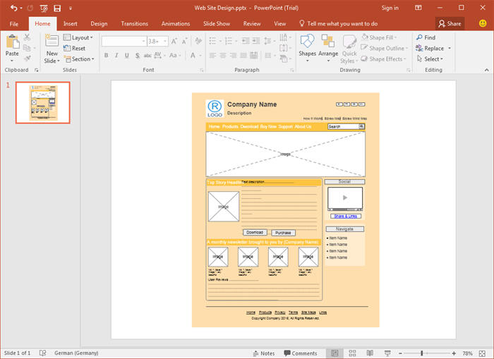Expand the Section dropdown
Viewport: 494px width, 359px height.
coord(93,59)
